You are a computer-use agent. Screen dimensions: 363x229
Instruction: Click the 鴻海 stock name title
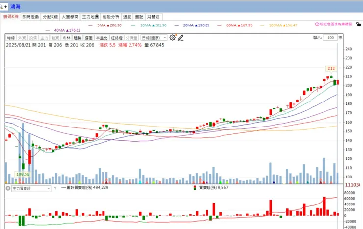[x=15, y=7]
